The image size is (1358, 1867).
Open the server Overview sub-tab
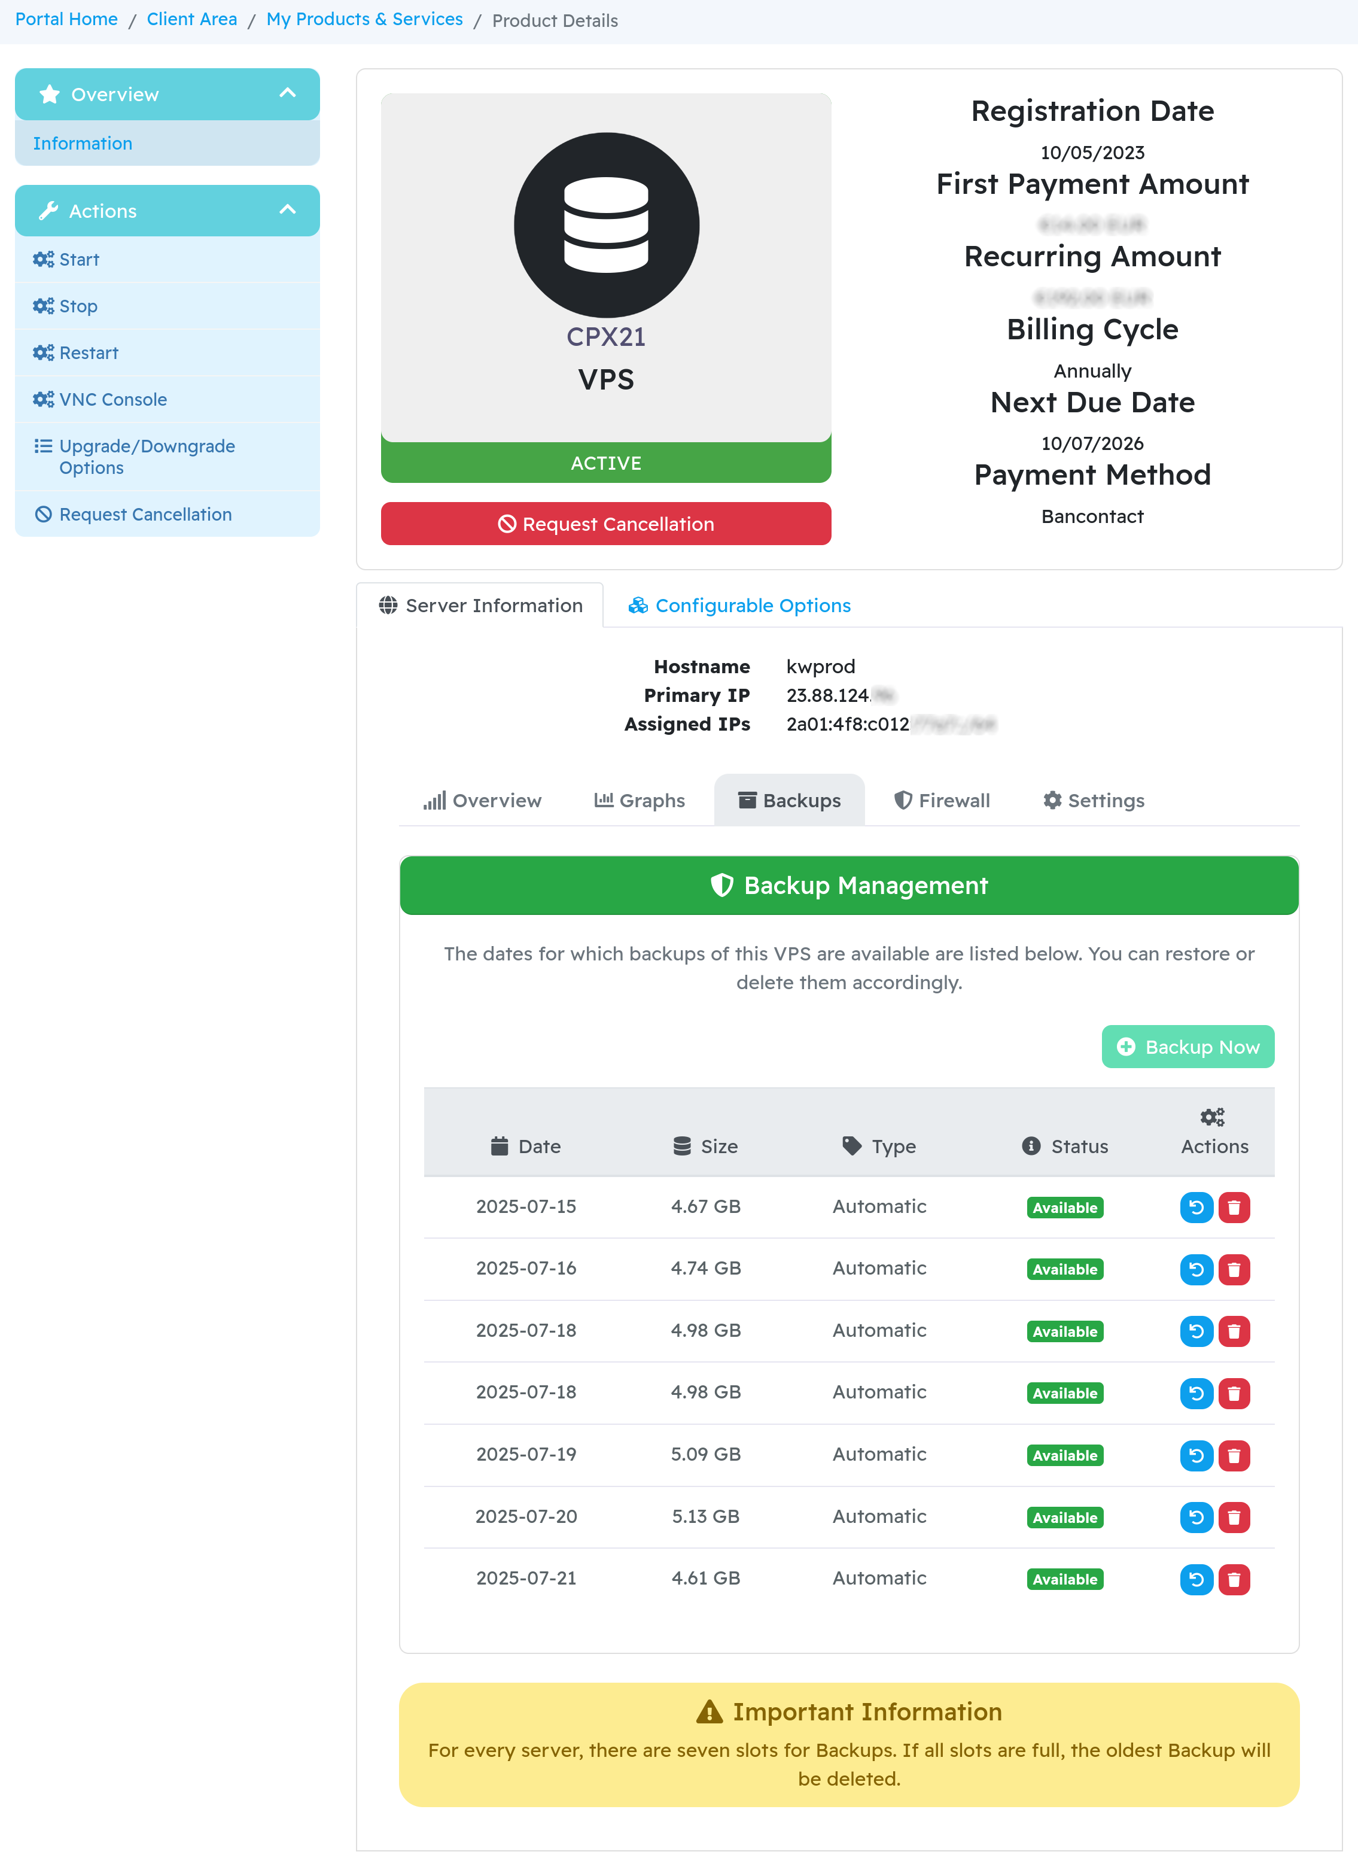482,800
